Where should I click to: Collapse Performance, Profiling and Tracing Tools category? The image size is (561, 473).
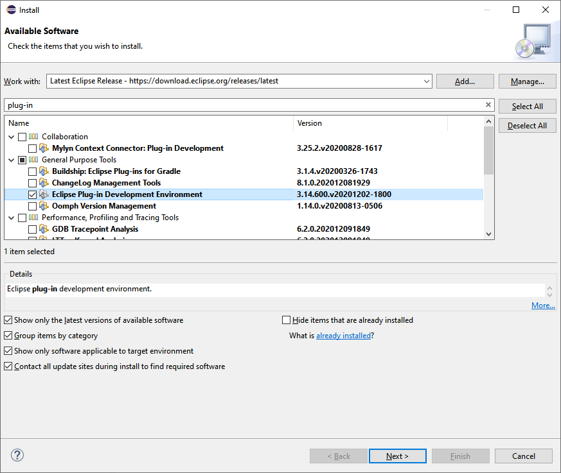point(12,218)
